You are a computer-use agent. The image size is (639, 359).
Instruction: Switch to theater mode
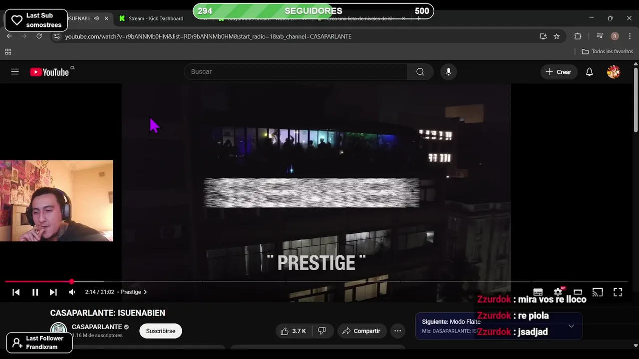tap(578, 292)
